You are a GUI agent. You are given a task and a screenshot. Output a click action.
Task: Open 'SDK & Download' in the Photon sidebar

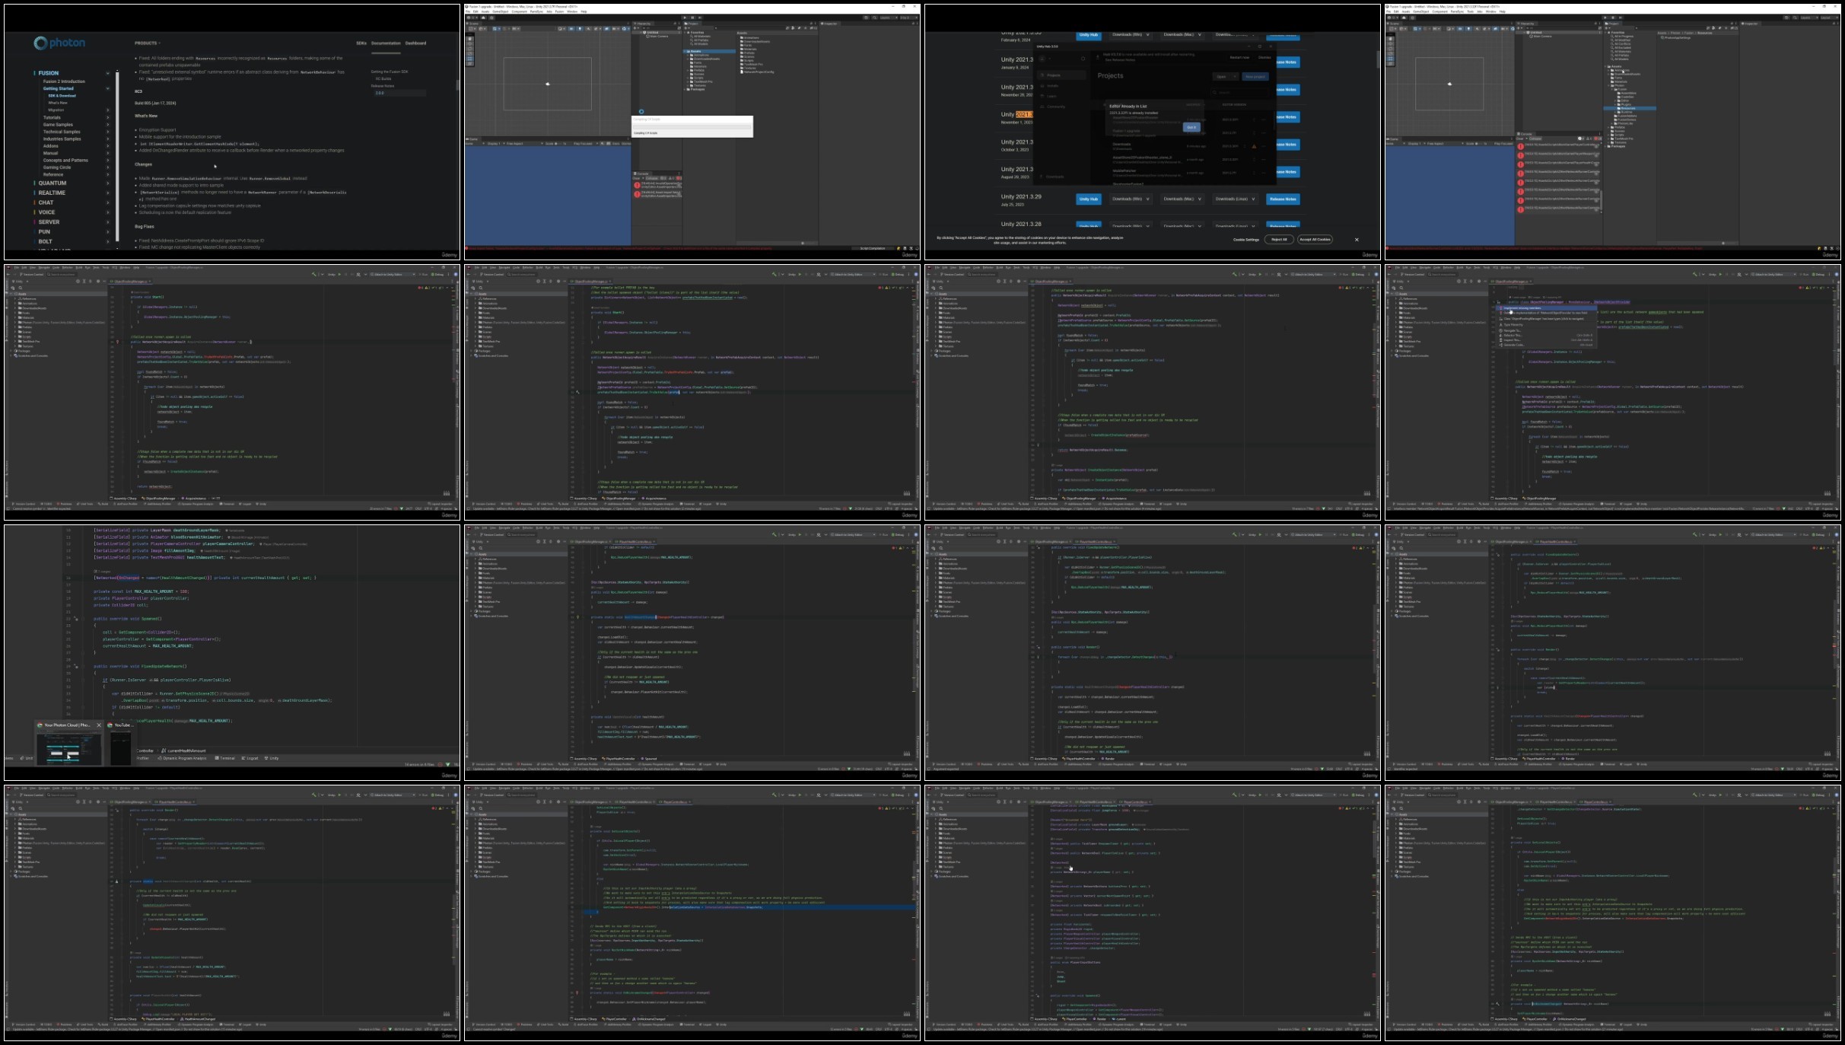pos(62,96)
